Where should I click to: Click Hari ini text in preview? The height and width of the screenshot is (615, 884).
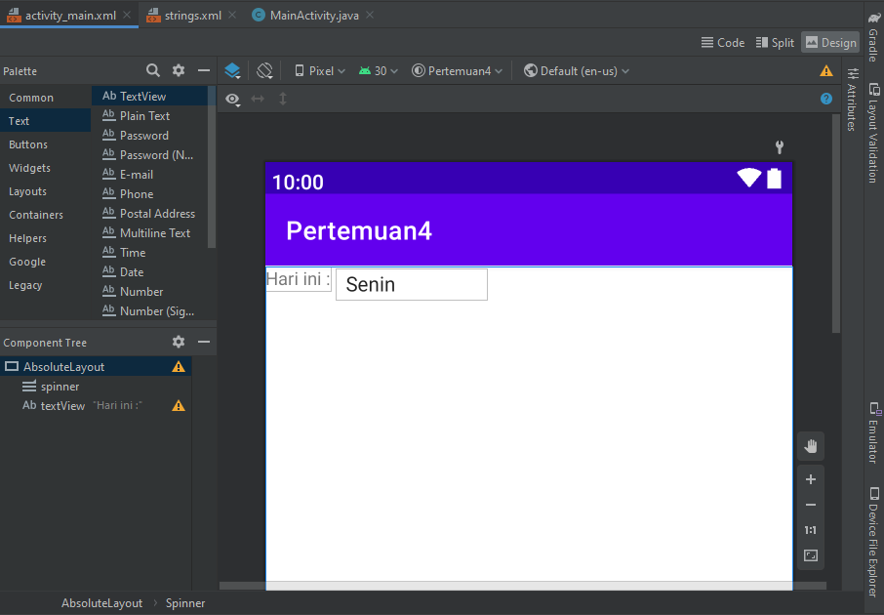coord(299,279)
